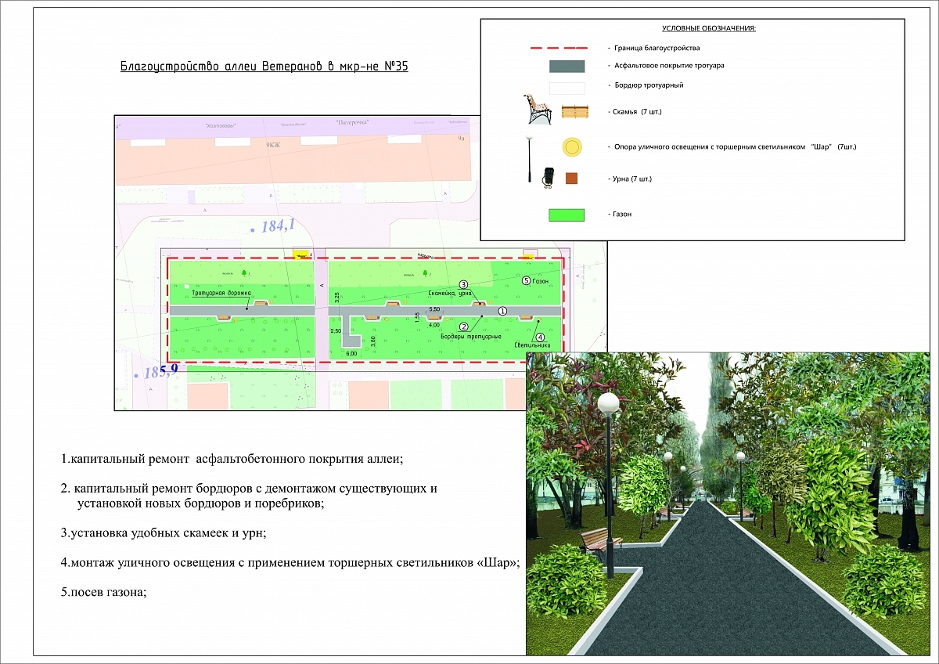The width and height of the screenshot is (939, 664).
Task: Click list item '4.монтаж уличного освещения'
Action: pyautogui.click(x=291, y=563)
